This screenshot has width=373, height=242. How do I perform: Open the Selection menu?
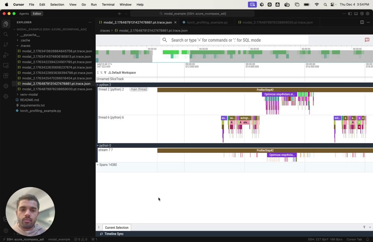point(57,4)
